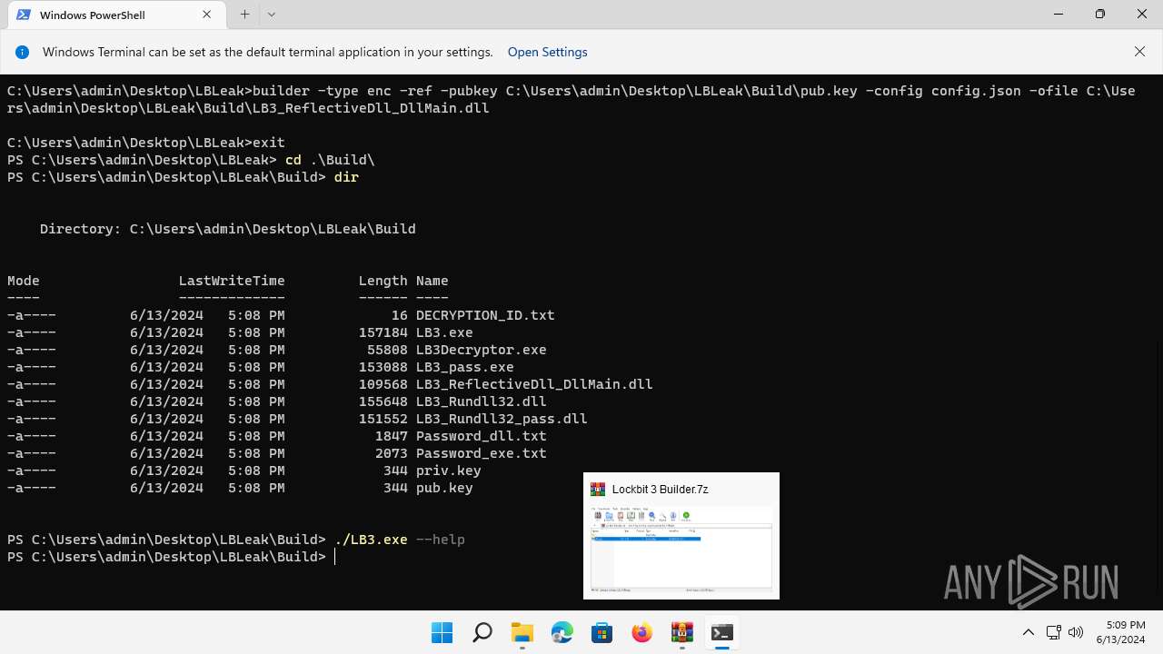Viewport: 1163px width, 654px height.
Task: Launch Microsoft Edge from taskbar
Action: click(x=562, y=632)
